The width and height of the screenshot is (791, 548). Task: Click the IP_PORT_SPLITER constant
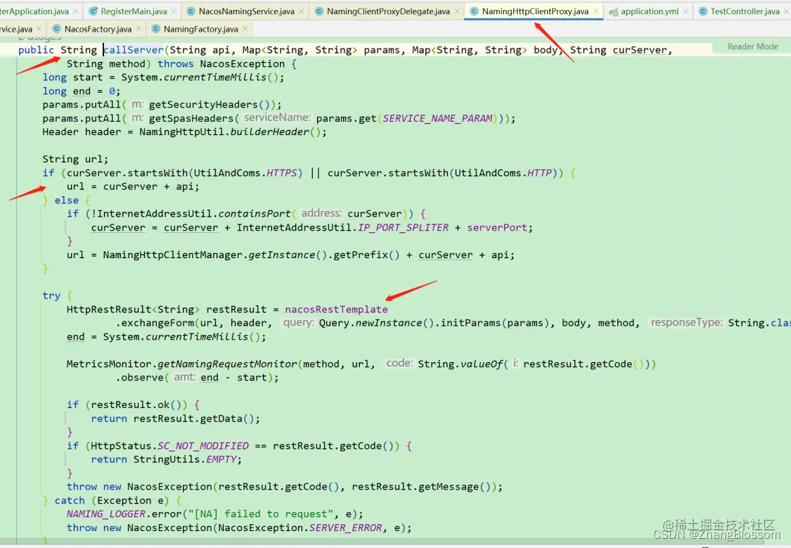click(x=403, y=228)
